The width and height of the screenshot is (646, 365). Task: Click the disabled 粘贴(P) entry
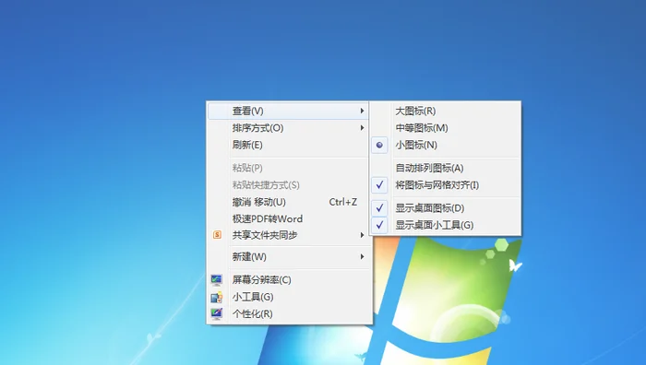click(288, 168)
